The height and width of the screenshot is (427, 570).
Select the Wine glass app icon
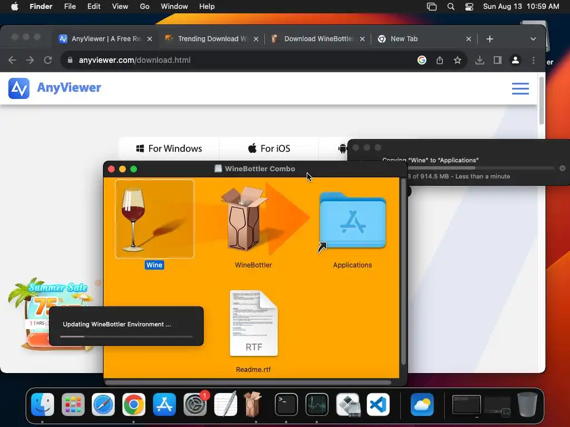coord(155,219)
